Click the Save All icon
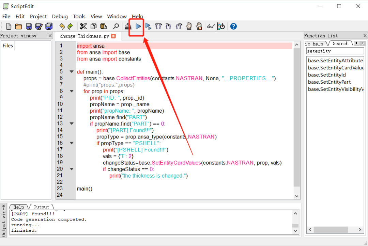The height and width of the screenshot is (246, 368). 49,26
